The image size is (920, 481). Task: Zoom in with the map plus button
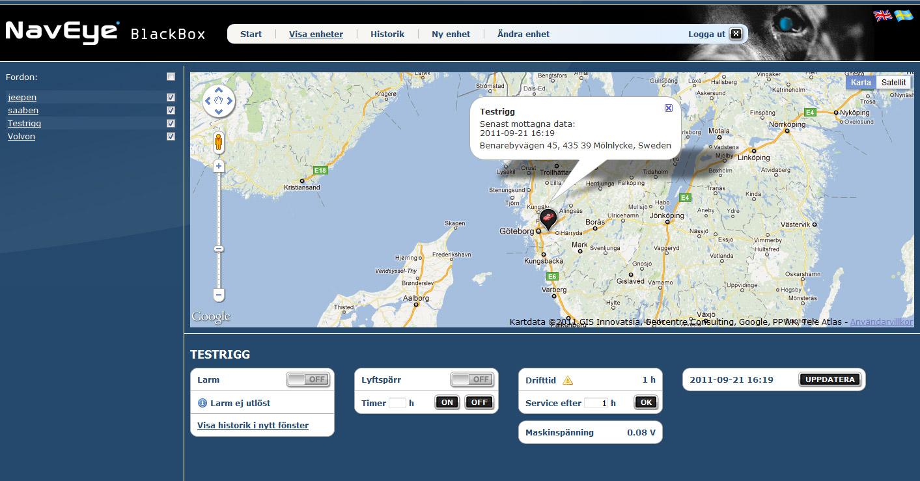click(219, 166)
